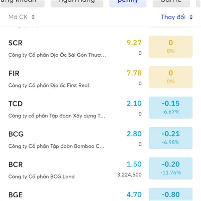The width and height of the screenshot is (201, 201).
Task: Click BCR price 1.50
Action: pyautogui.click(x=134, y=164)
